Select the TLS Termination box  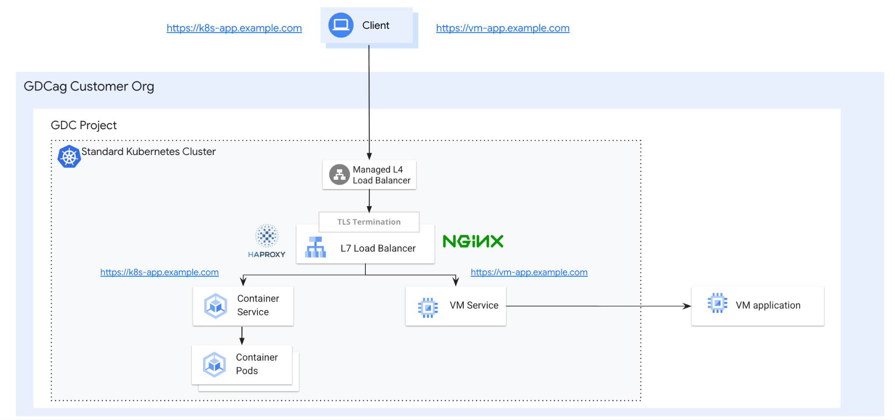coord(369,222)
